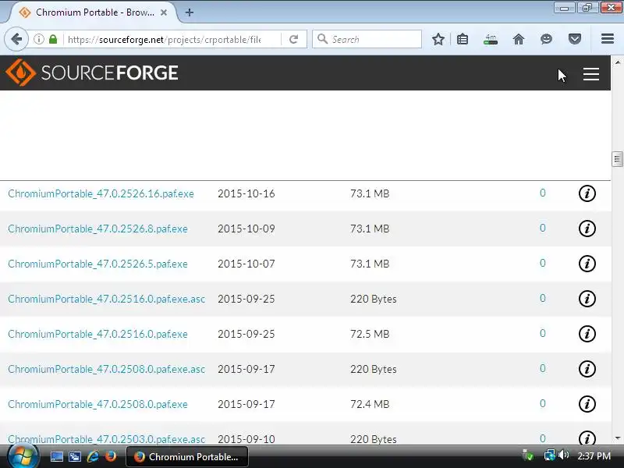This screenshot has width=624, height=468.
Task: Open a new tab with plus button
Action: 190,12
